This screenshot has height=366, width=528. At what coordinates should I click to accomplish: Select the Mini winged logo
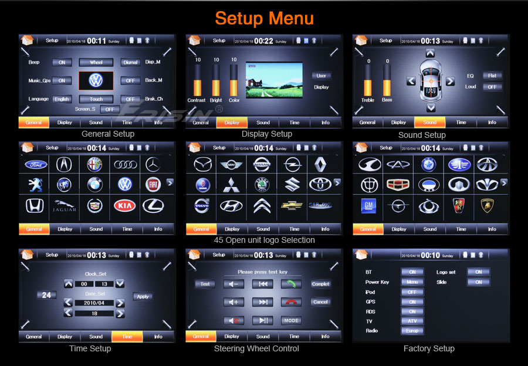click(231, 165)
